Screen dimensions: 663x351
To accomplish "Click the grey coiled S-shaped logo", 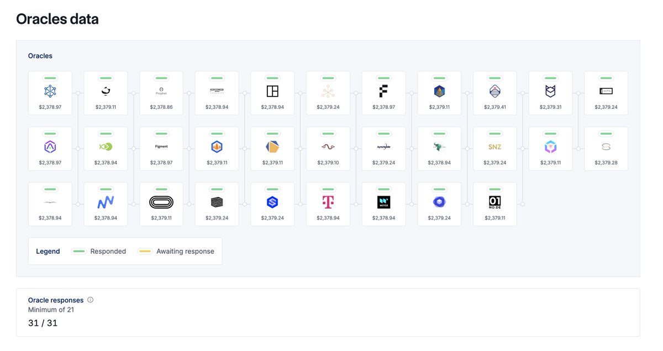I will [x=606, y=147].
